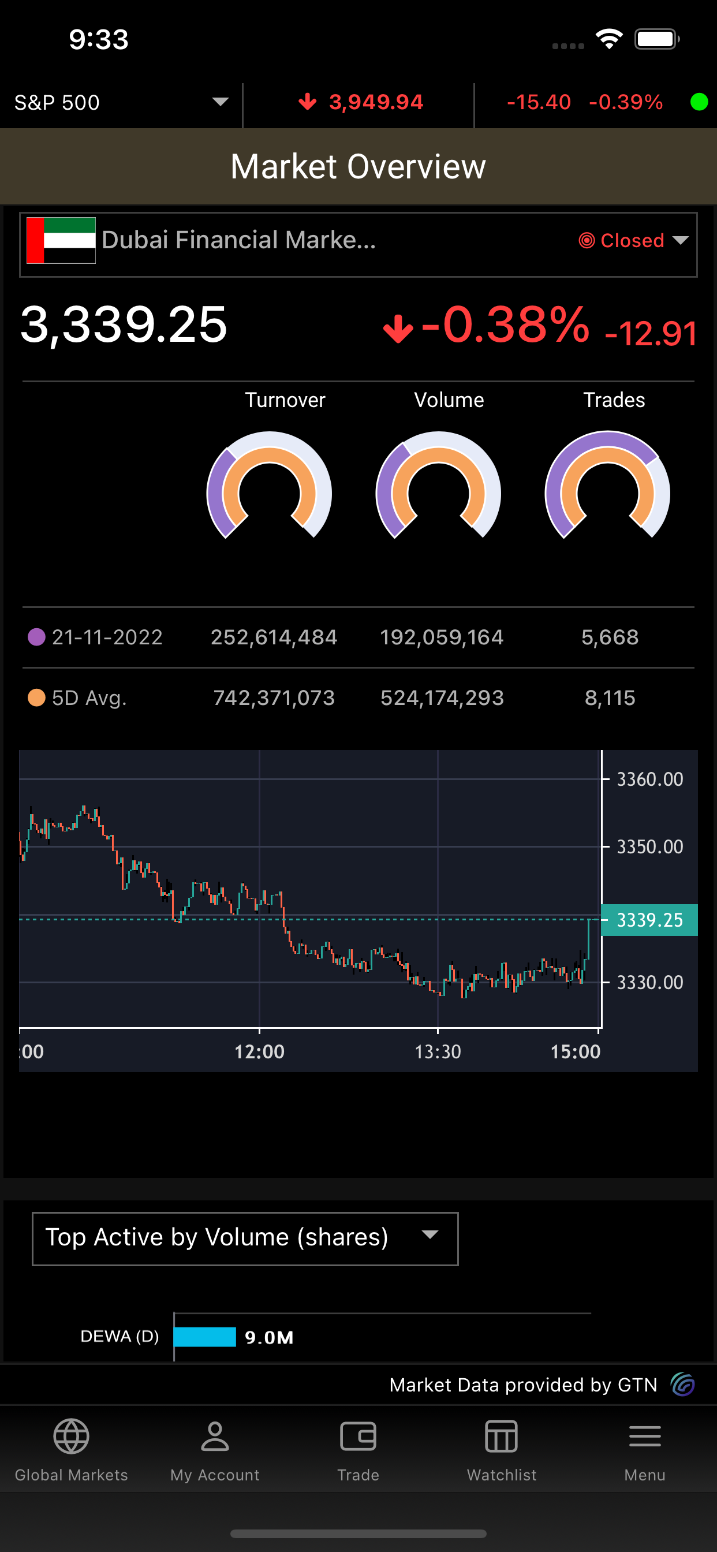717x1552 pixels.
Task: Tap the DEWA (D) cyan volume bar
Action: tap(205, 1337)
